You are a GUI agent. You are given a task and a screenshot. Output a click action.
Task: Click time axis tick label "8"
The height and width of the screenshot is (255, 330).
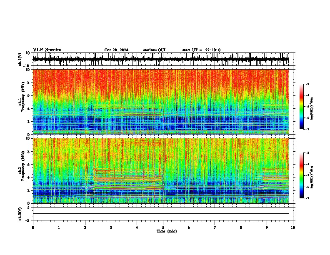pos(241,227)
